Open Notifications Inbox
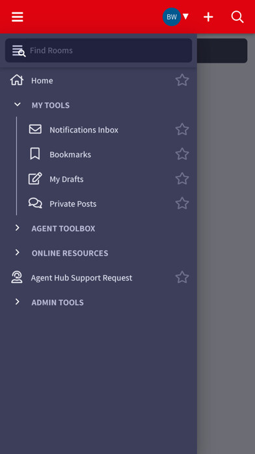The image size is (255, 454). point(84,130)
